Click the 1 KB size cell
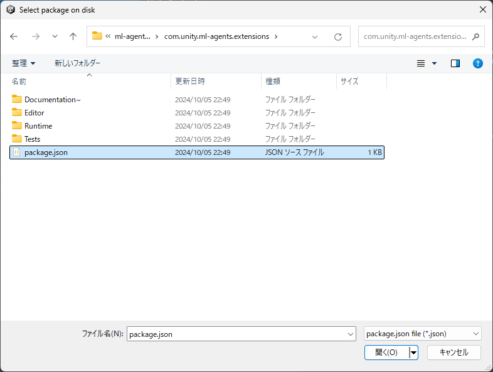 [x=374, y=152]
